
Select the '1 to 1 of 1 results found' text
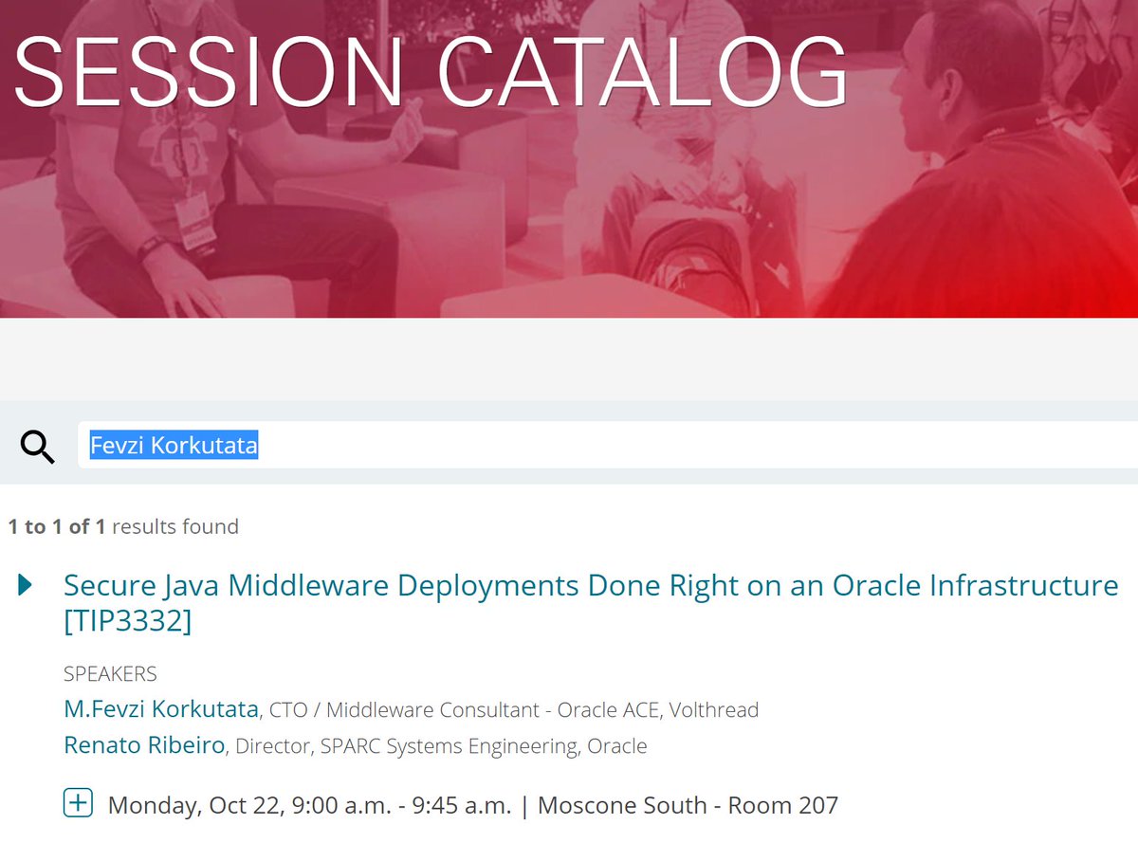pos(123,526)
